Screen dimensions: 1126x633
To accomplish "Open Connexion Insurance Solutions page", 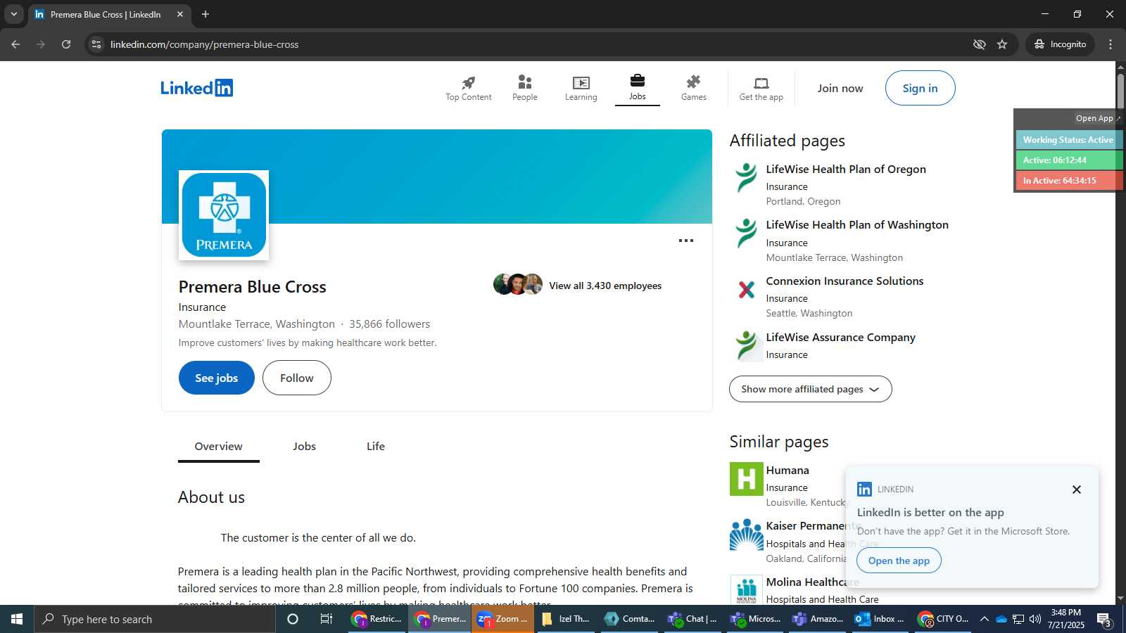I will pyautogui.click(x=844, y=281).
